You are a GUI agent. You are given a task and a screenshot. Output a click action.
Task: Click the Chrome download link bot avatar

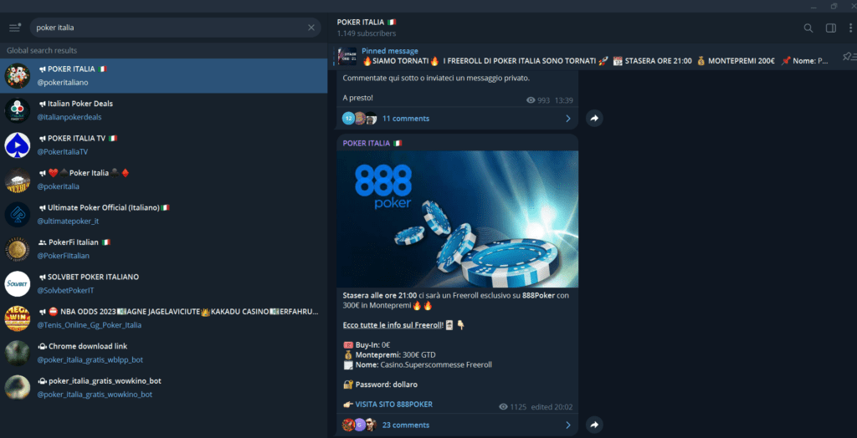tap(18, 353)
